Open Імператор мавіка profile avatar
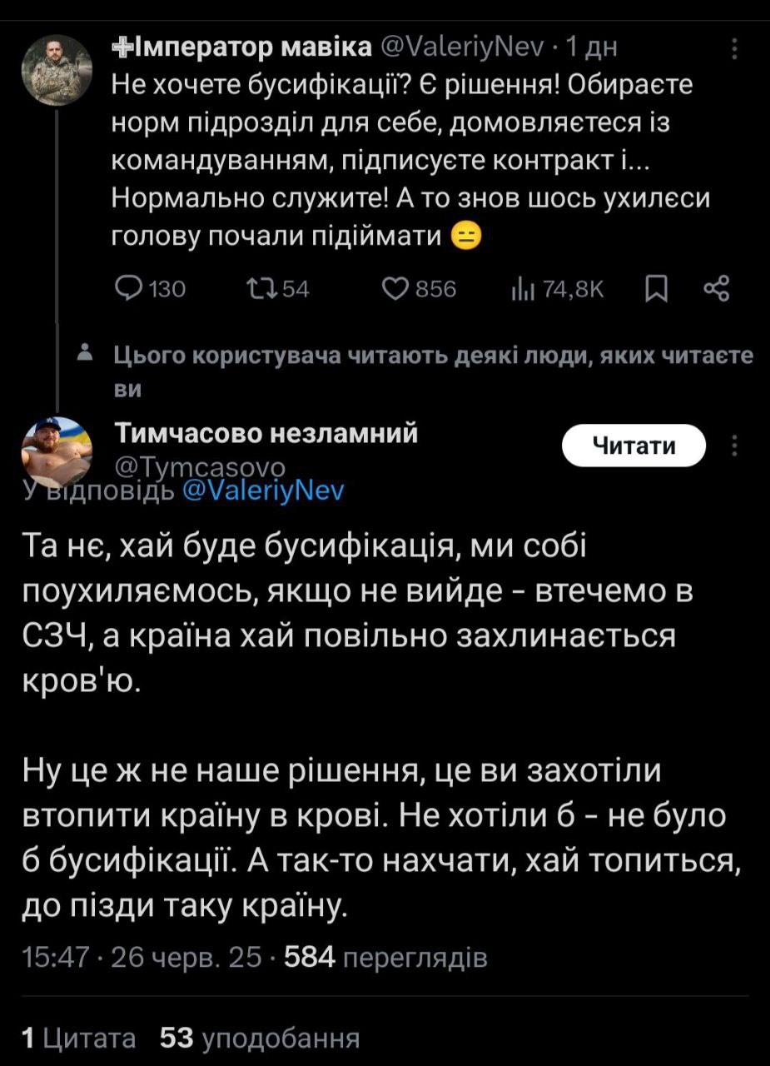Screen dimensions: 770x1066 click(x=56, y=70)
